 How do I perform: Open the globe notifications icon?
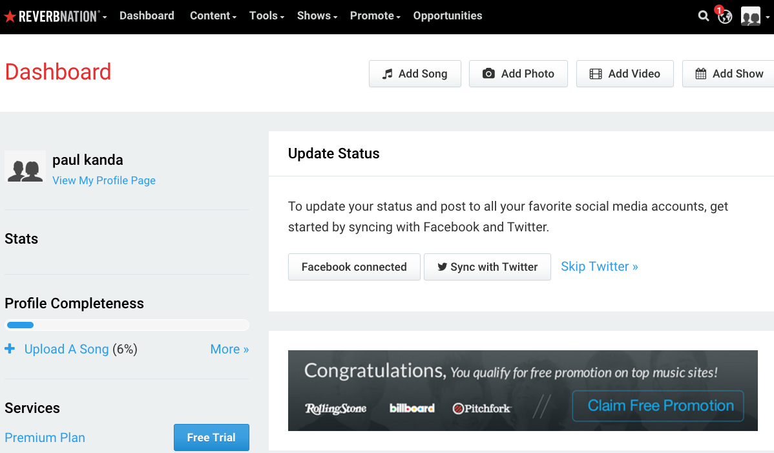click(x=725, y=17)
